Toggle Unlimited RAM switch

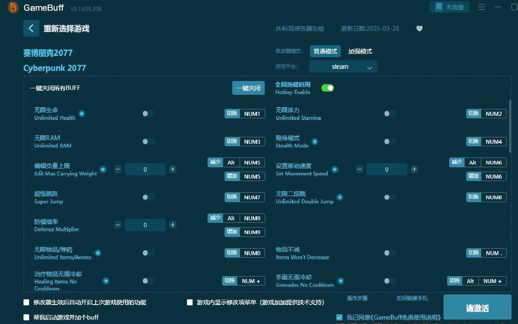[x=148, y=141]
